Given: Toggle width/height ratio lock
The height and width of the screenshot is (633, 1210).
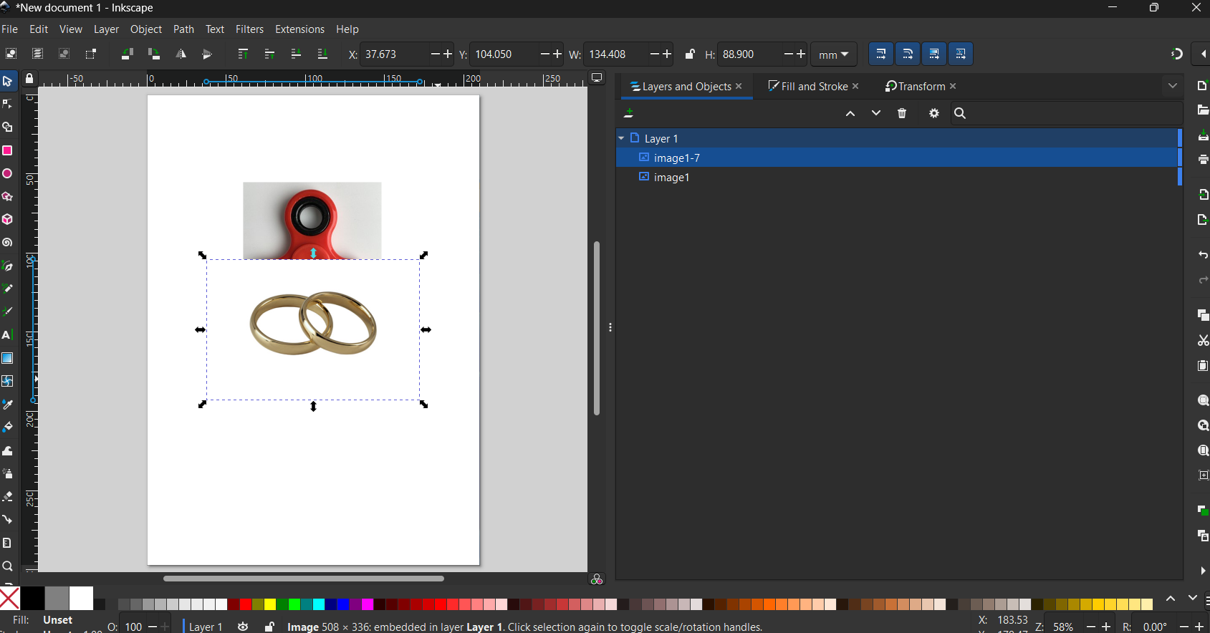Looking at the screenshot, I should point(689,54).
